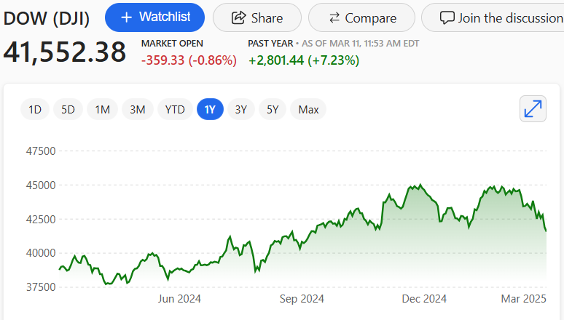Change chart range to 3Y
Viewport: 564px width, 320px height.
point(241,110)
